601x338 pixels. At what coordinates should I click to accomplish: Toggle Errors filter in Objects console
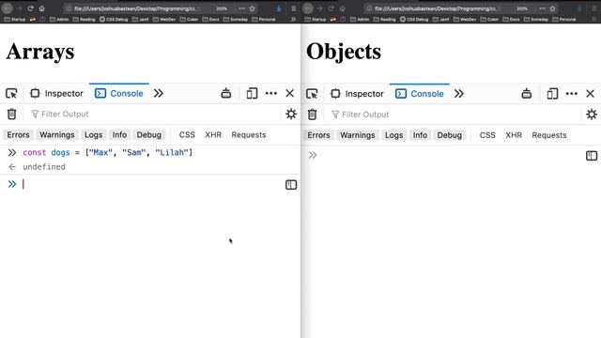318,135
